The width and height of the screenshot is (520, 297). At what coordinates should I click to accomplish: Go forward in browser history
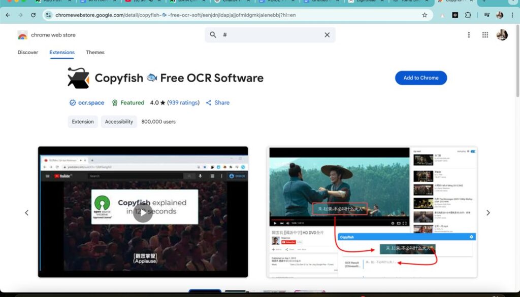20,15
